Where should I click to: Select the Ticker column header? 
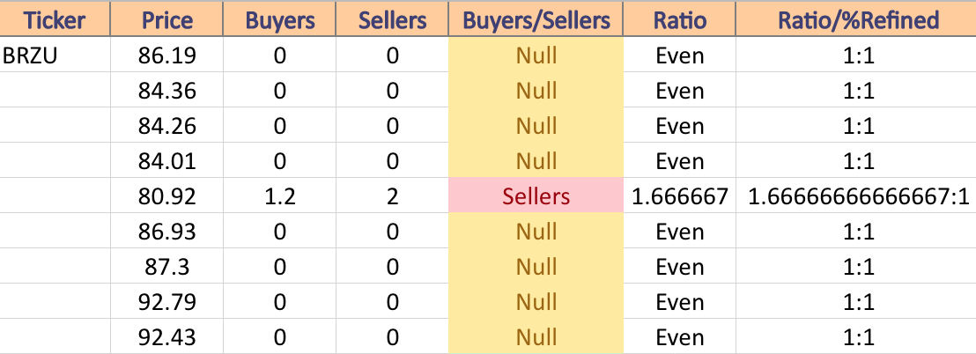point(55,20)
